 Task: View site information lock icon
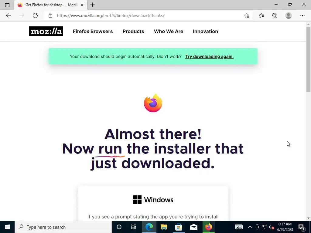50,15
